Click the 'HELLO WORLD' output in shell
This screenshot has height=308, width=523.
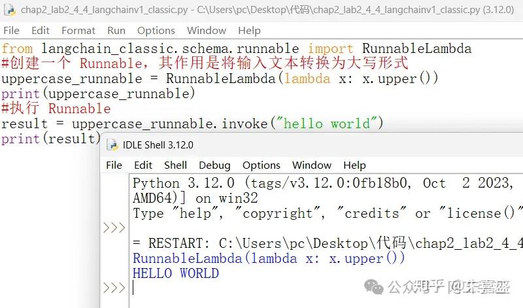click(x=176, y=273)
